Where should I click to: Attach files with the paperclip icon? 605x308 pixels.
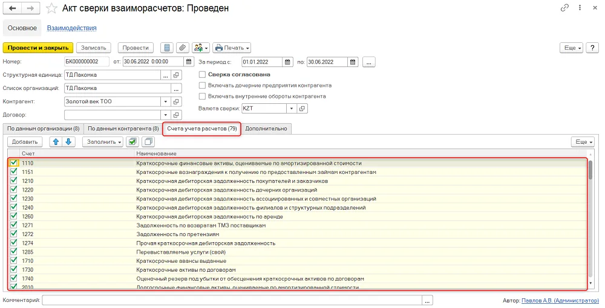click(183, 48)
